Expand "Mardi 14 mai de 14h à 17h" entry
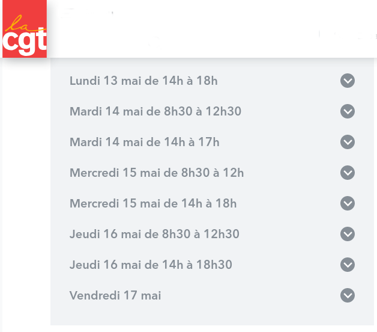377x332 pixels. point(144,142)
